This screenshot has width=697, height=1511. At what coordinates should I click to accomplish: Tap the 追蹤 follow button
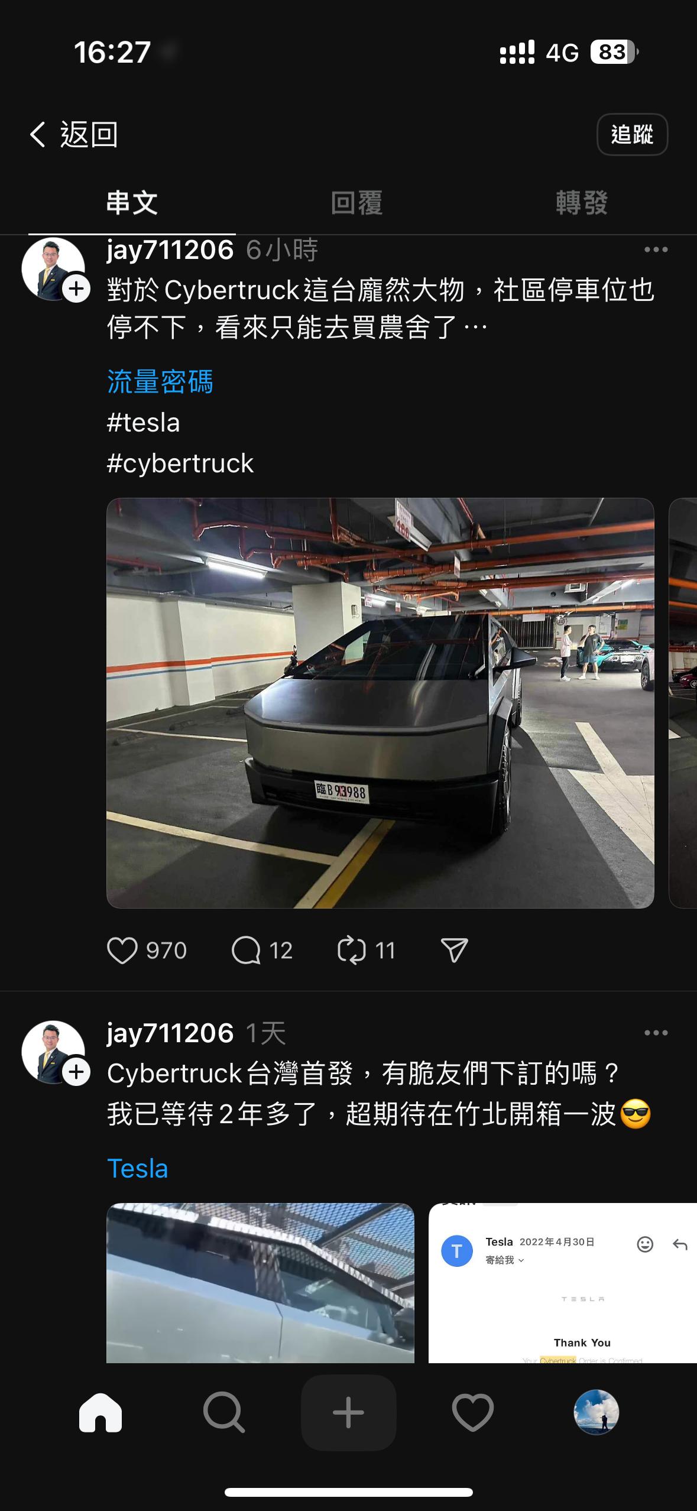coord(632,134)
